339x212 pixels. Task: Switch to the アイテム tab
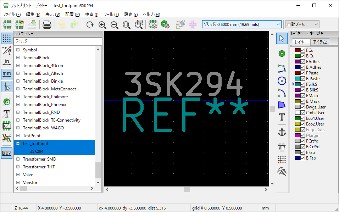pyautogui.click(x=320, y=42)
